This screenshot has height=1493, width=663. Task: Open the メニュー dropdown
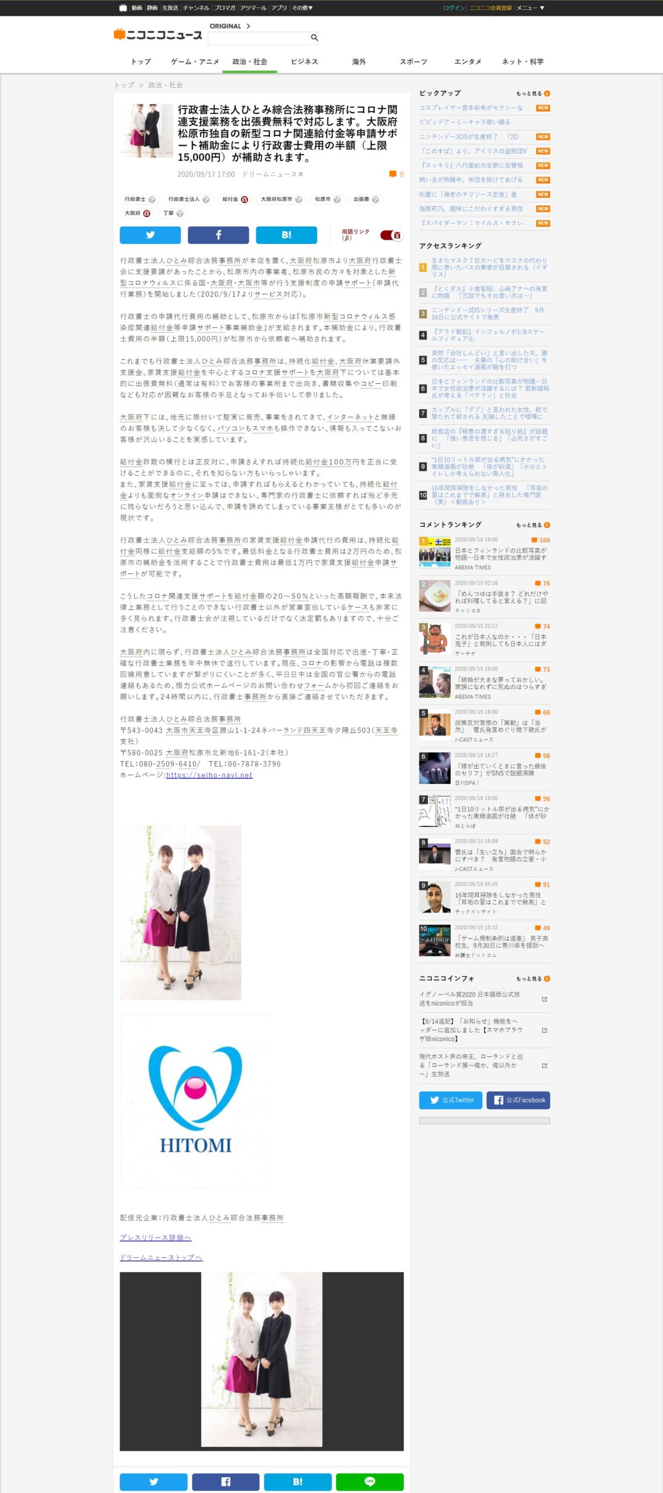pos(530,8)
